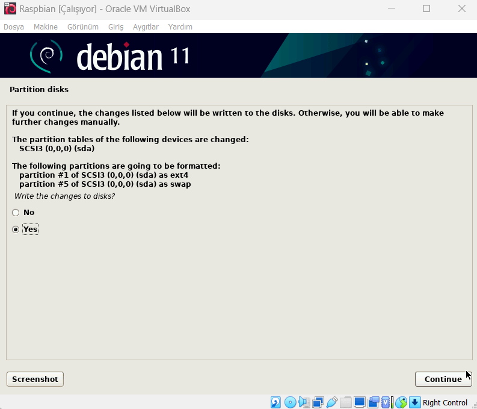Click the Right Control host key label

tap(445, 402)
